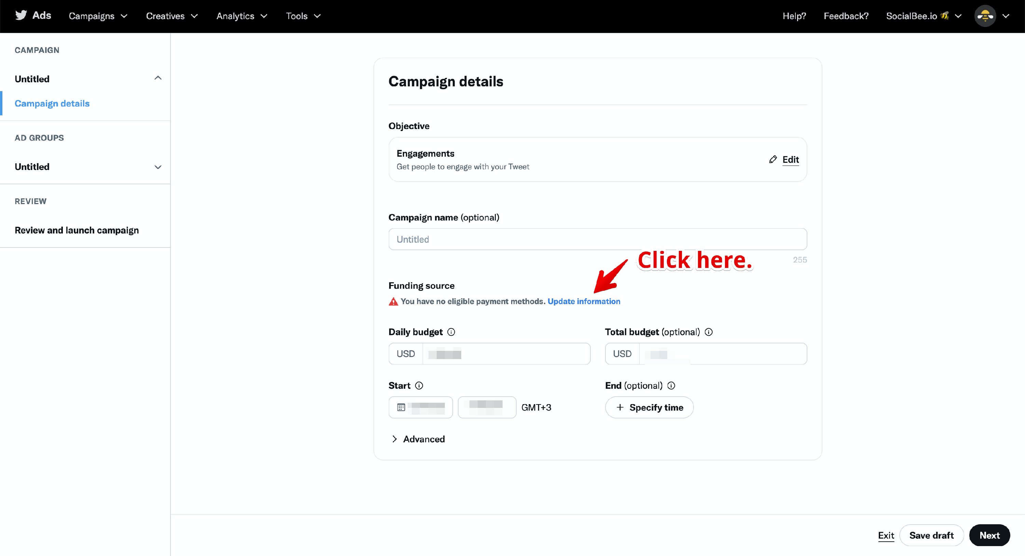The image size is (1025, 556).
Task: Show Start info tooltip
Action: point(419,385)
